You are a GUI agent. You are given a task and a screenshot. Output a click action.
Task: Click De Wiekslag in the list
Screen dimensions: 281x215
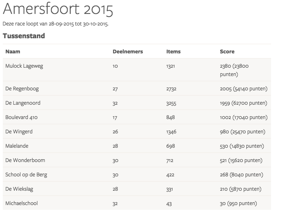(19, 189)
